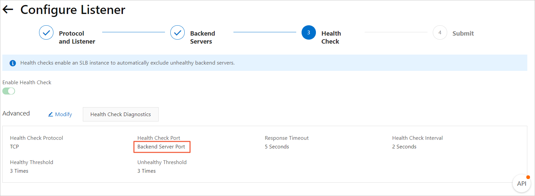
Task: Click the Backend Servers checkmark circle
Action: pos(177,33)
